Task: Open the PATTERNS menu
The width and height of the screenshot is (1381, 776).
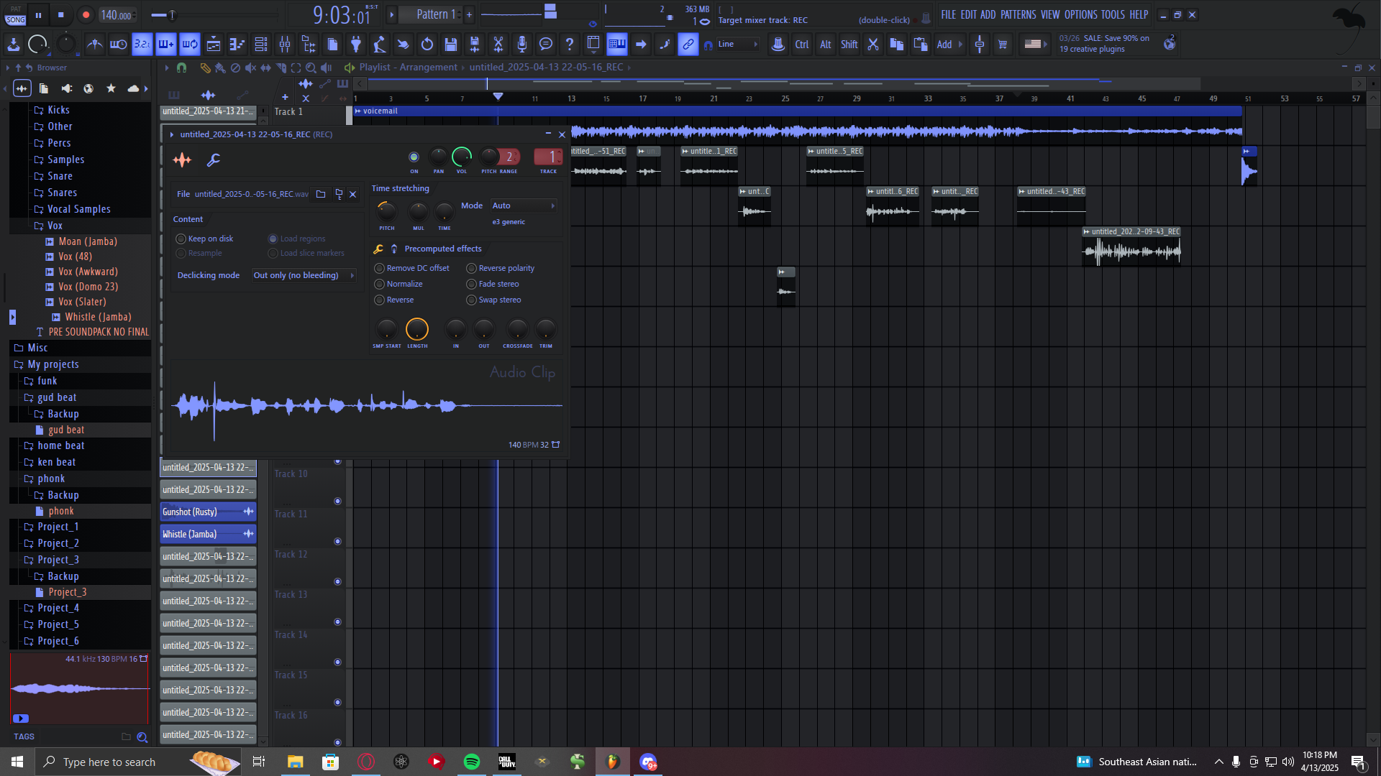Action: pos(1018,14)
